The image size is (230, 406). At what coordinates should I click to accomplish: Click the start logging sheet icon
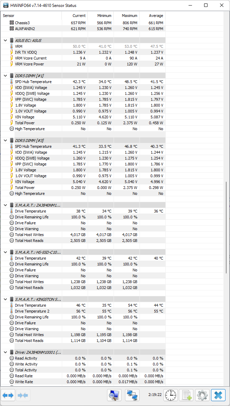tap(186, 395)
